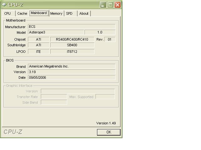Click the Manufacturer label
This screenshot has height=150, width=201.
click(15, 27)
